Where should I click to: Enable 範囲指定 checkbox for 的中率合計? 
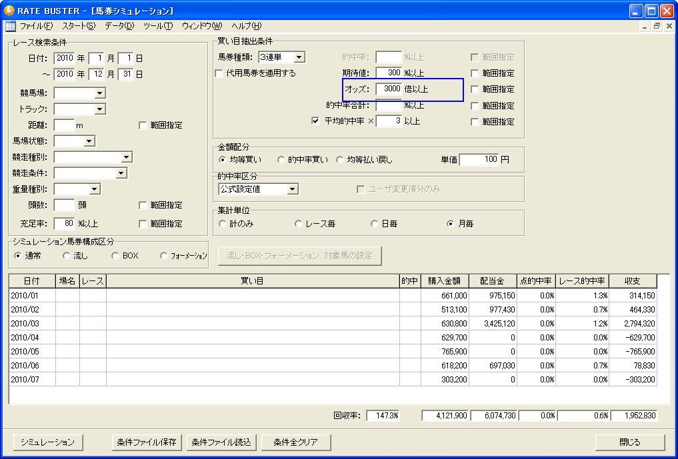(475, 106)
